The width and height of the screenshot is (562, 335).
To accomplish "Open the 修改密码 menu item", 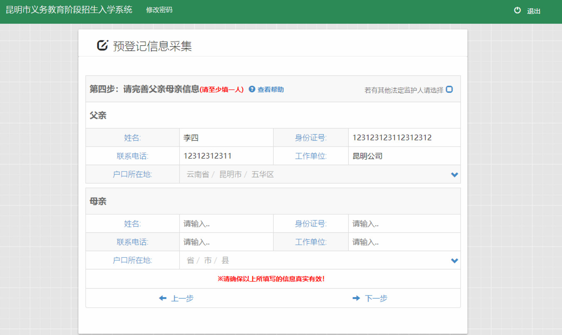I will click(159, 10).
